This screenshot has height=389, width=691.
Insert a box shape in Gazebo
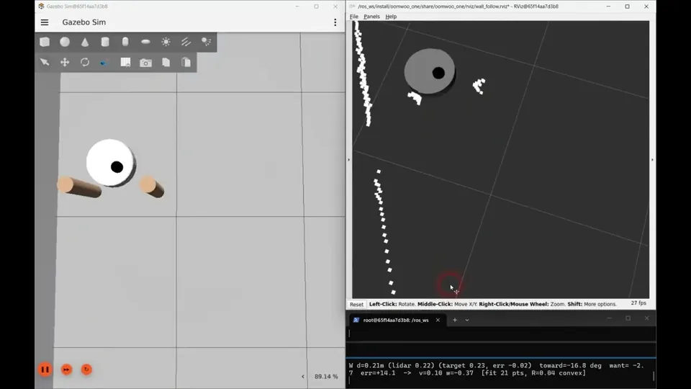coord(45,42)
